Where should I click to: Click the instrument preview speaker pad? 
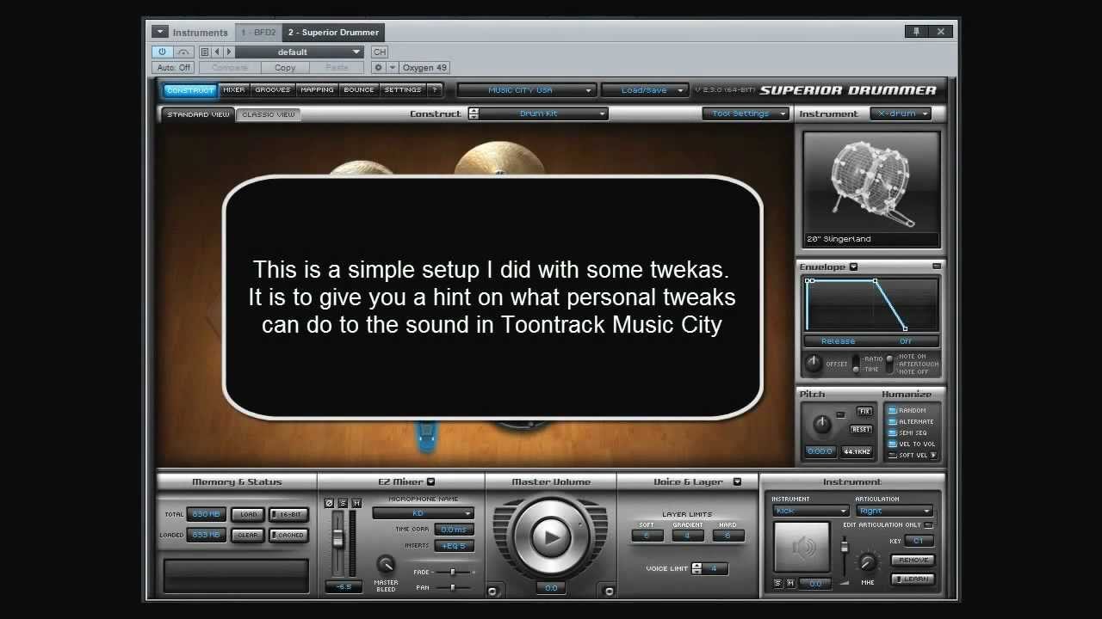tap(802, 547)
